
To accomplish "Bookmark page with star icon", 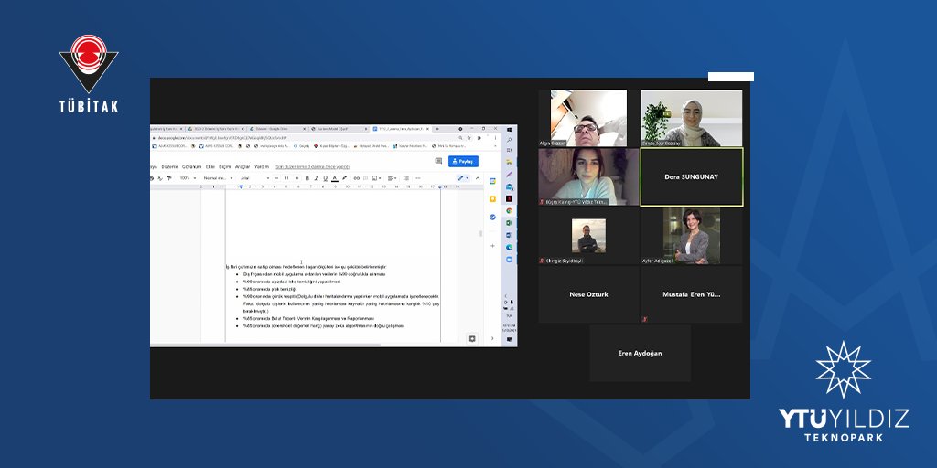I will (x=469, y=138).
